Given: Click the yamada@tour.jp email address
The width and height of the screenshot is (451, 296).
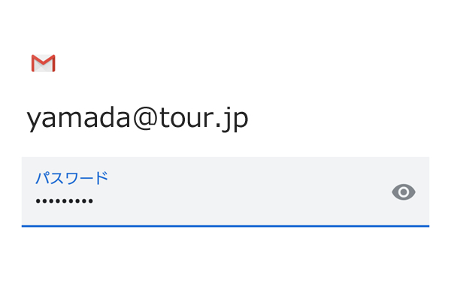Looking at the screenshot, I should [x=138, y=119].
